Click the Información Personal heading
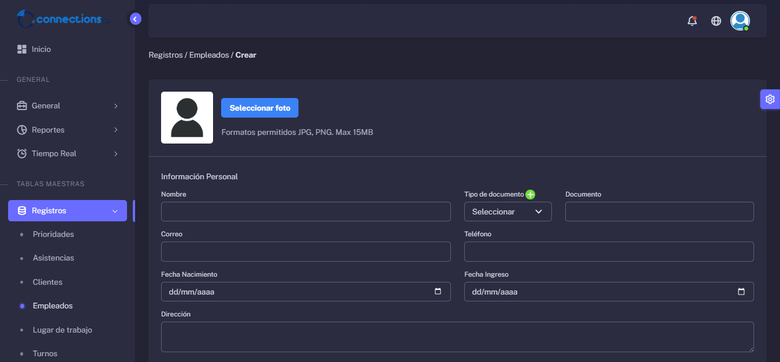780x362 pixels. (x=199, y=177)
